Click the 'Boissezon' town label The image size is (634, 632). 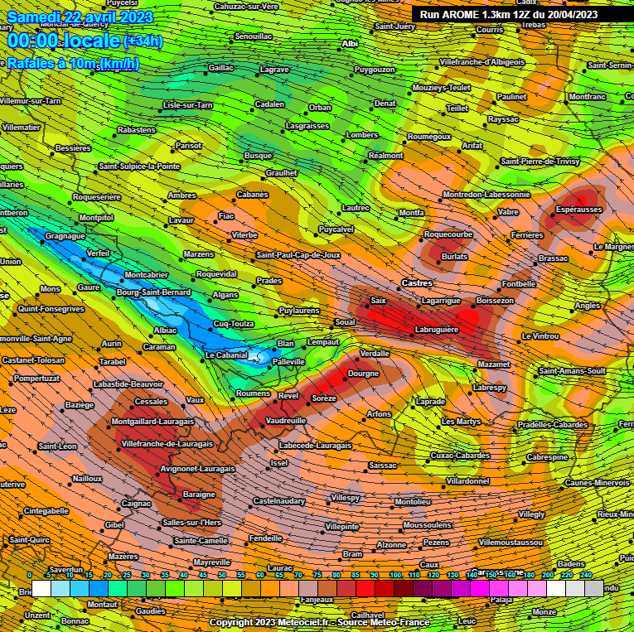coord(495,301)
